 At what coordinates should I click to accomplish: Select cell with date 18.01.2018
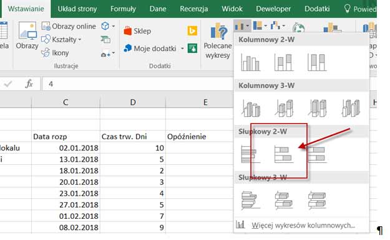(x=66, y=171)
